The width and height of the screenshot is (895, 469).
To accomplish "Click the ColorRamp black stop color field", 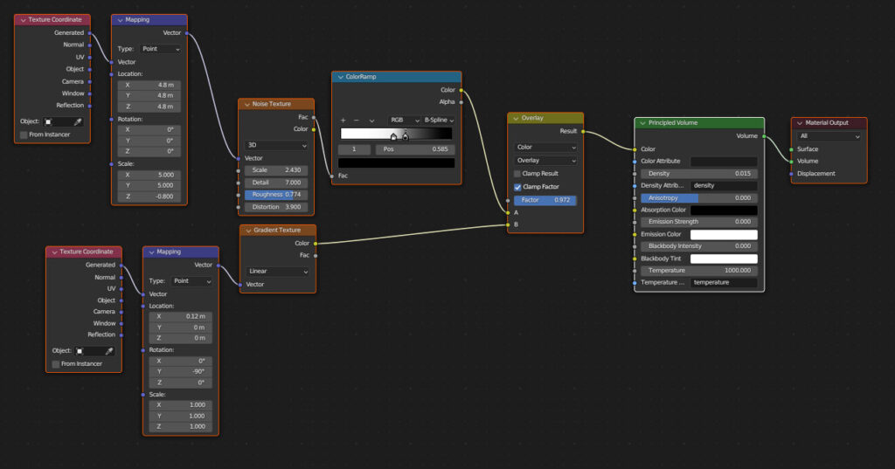I will [397, 163].
